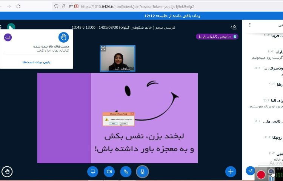Viewport: 283px width, 181px height.
Task: Open the chat options three-dot menu
Action: (250, 25)
